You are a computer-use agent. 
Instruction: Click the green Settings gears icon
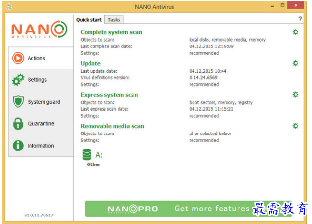[x=18, y=80]
